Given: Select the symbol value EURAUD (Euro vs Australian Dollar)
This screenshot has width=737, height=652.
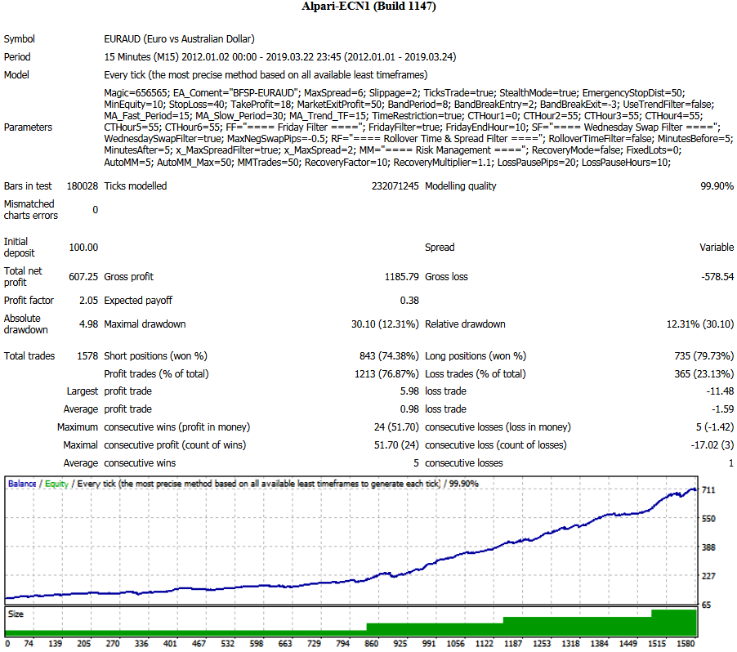Looking at the screenshot, I should click(179, 39).
